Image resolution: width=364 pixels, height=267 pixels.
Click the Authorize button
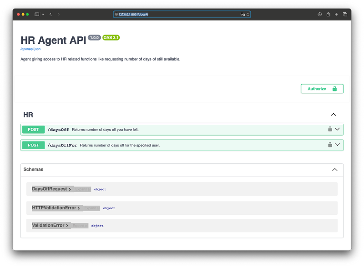(x=322, y=89)
